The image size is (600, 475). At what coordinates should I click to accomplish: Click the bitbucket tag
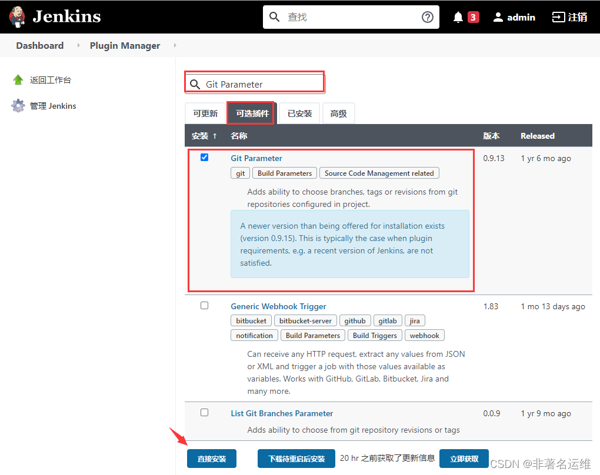click(x=251, y=321)
